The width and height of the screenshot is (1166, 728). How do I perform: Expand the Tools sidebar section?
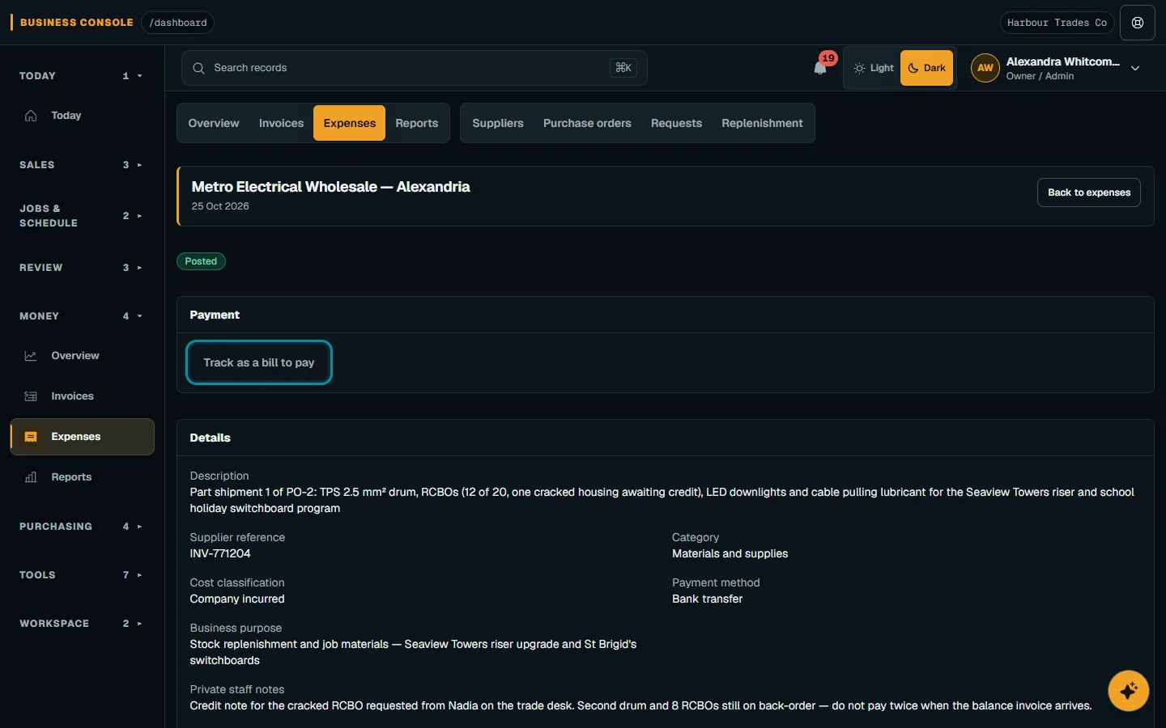pyautogui.click(x=82, y=575)
